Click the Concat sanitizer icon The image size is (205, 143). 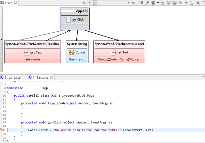pos(72,52)
